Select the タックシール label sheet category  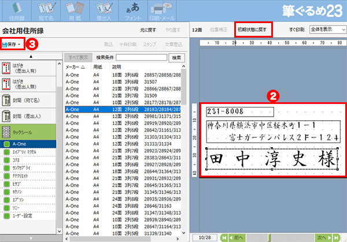click(28, 132)
